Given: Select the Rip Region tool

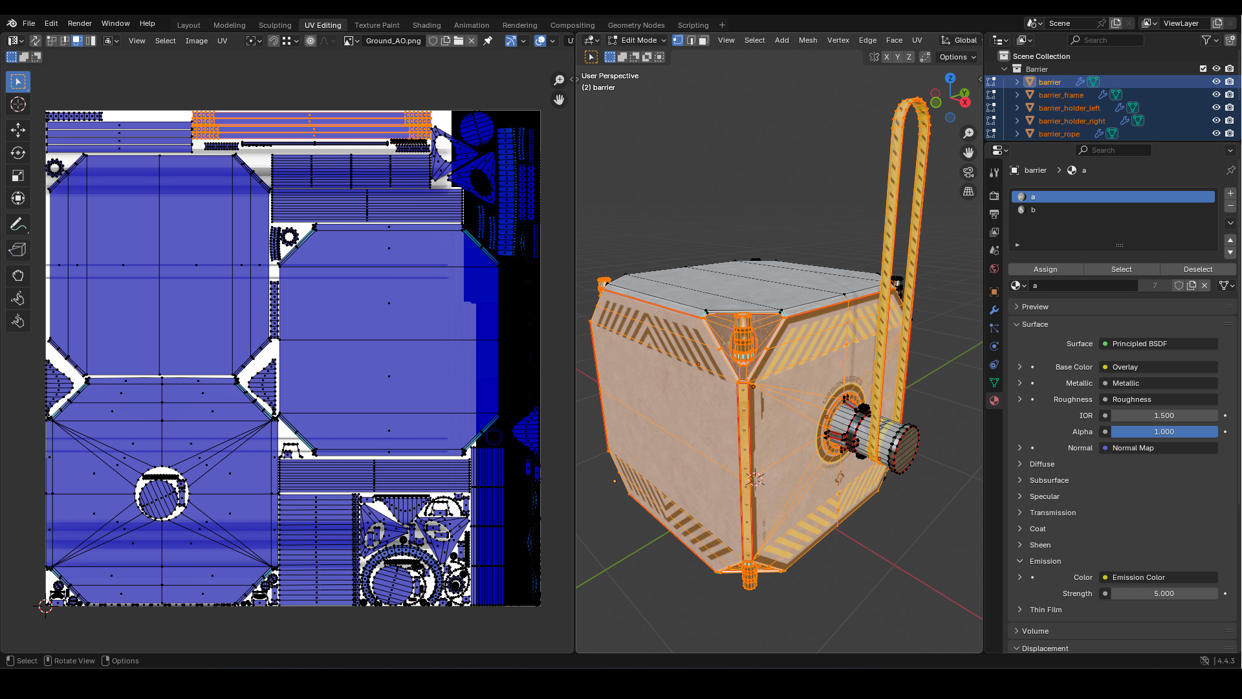Looking at the screenshot, I should coord(18,250).
